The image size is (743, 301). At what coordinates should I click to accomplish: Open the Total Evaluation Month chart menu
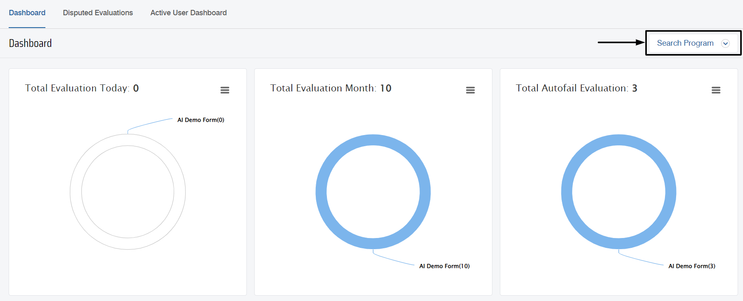click(x=471, y=90)
